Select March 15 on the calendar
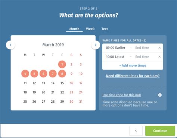Viewport: 177px width, 138px height. (x=62, y=83)
